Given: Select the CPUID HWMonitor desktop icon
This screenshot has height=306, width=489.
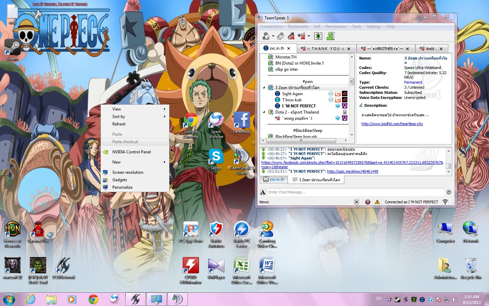Looking at the screenshot, I should click(x=191, y=271).
